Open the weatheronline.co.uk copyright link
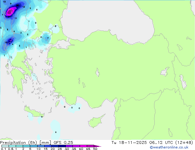The width and height of the screenshot is (195, 150). [x=169, y=147]
